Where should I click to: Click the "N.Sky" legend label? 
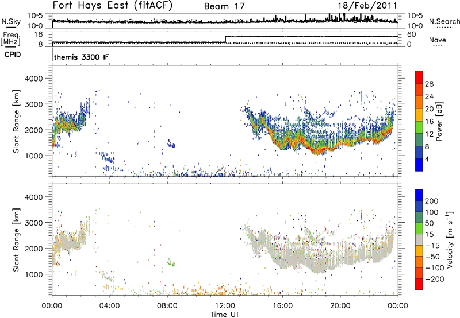point(11,21)
